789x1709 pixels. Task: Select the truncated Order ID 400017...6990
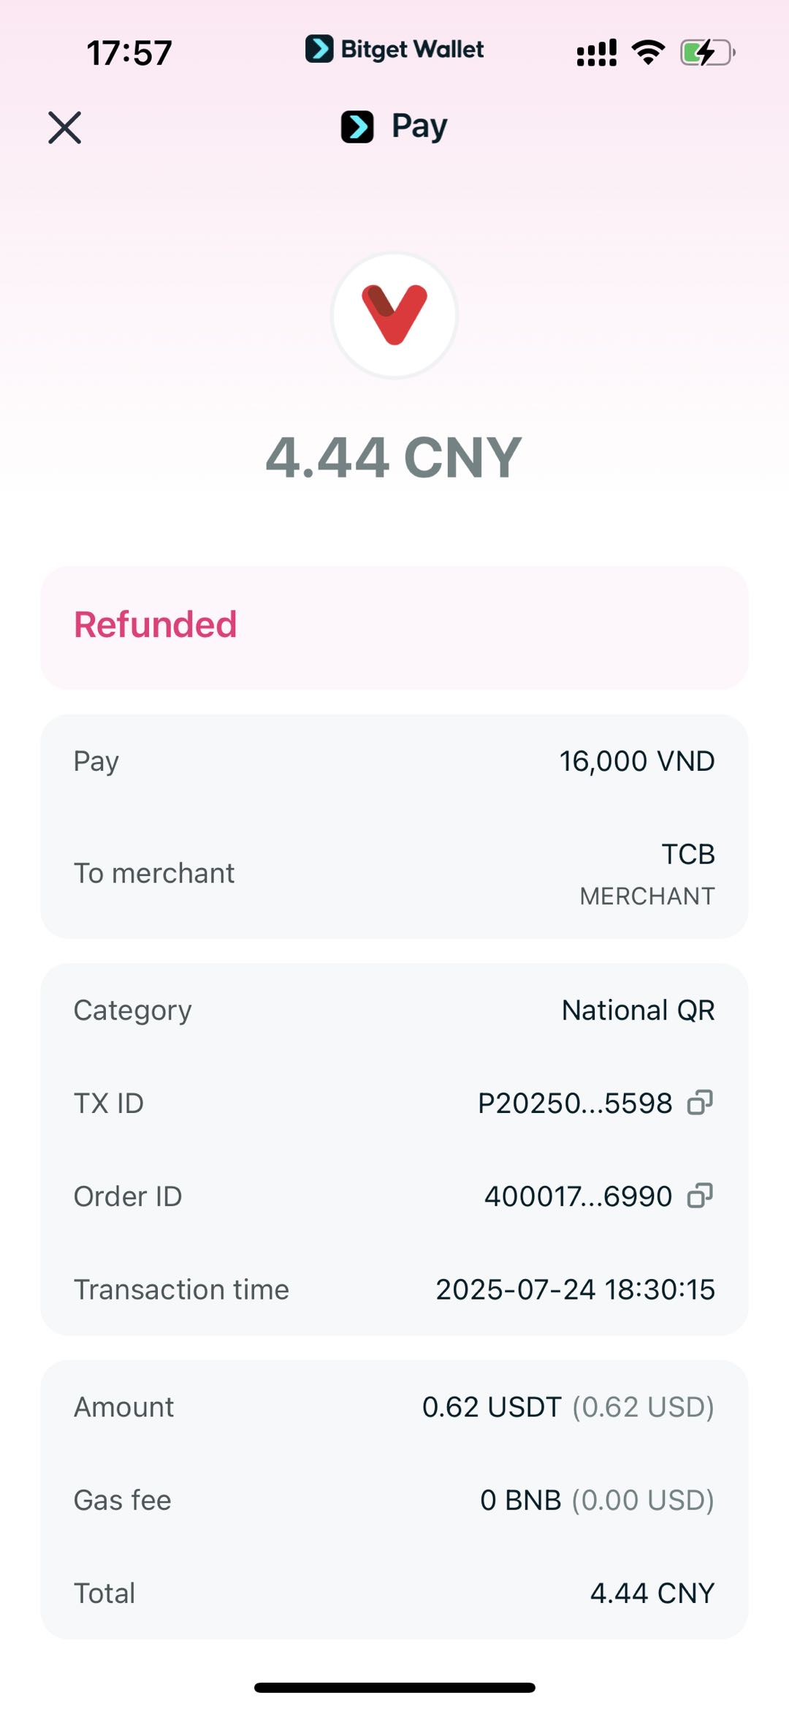click(577, 1196)
